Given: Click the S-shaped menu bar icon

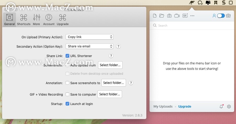Looking at the screenshot, I should click(x=224, y=3).
